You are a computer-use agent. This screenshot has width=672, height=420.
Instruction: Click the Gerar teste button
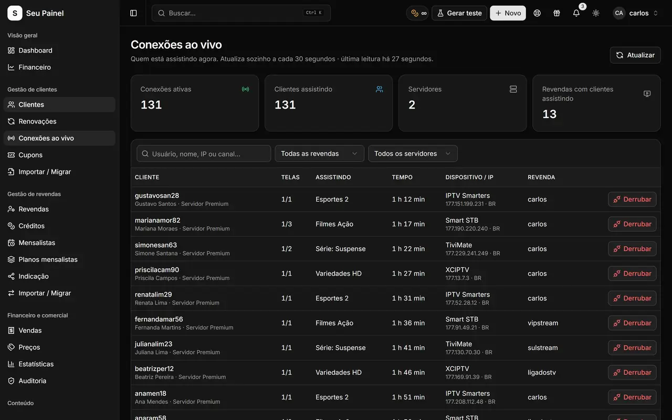point(459,13)
